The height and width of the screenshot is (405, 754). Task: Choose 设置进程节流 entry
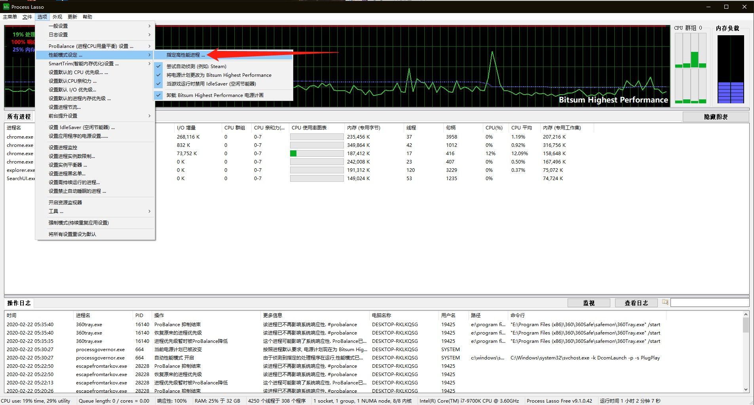coord(95,107)
